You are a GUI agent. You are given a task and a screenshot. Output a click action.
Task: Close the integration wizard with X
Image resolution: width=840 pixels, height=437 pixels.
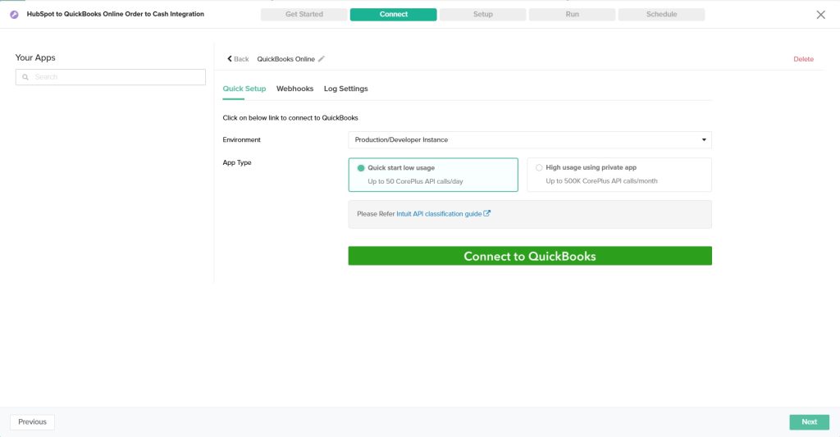(x=820, y=15)
